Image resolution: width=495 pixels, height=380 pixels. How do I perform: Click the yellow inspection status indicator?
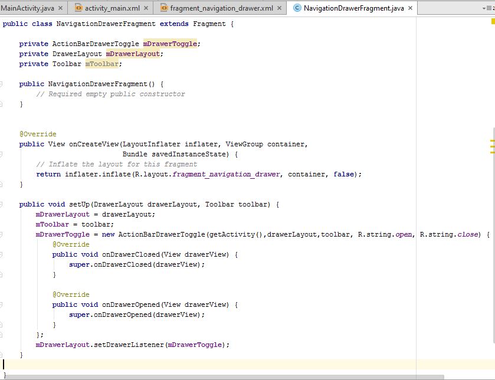tap(492, 21)
